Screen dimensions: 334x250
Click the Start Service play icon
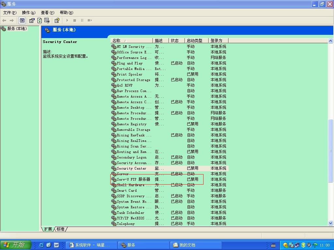(x=67, y=21)
